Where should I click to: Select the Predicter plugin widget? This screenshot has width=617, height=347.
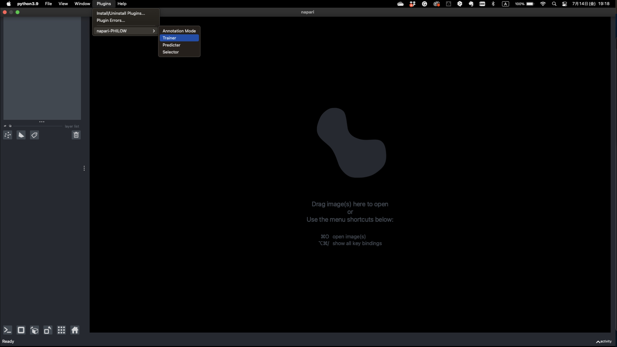click(179, 45)
